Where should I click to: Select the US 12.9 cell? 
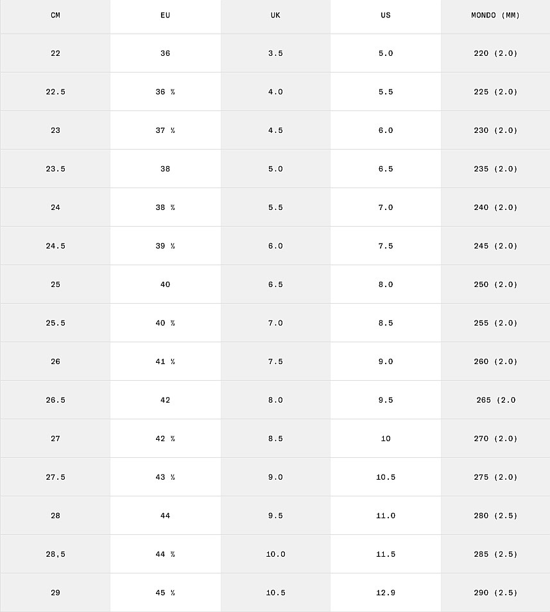point(386,593)
